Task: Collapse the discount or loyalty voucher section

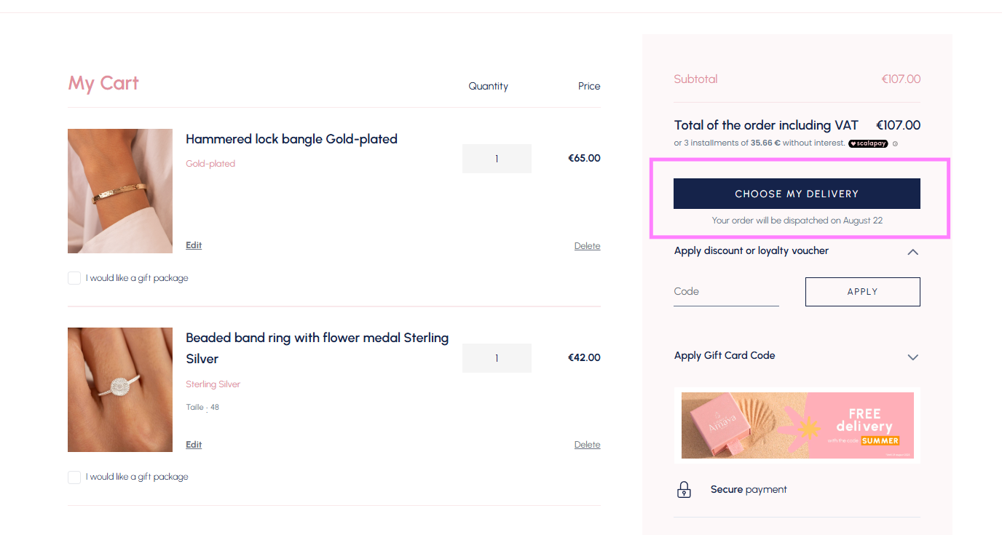Action: click(x=912, y=252)
